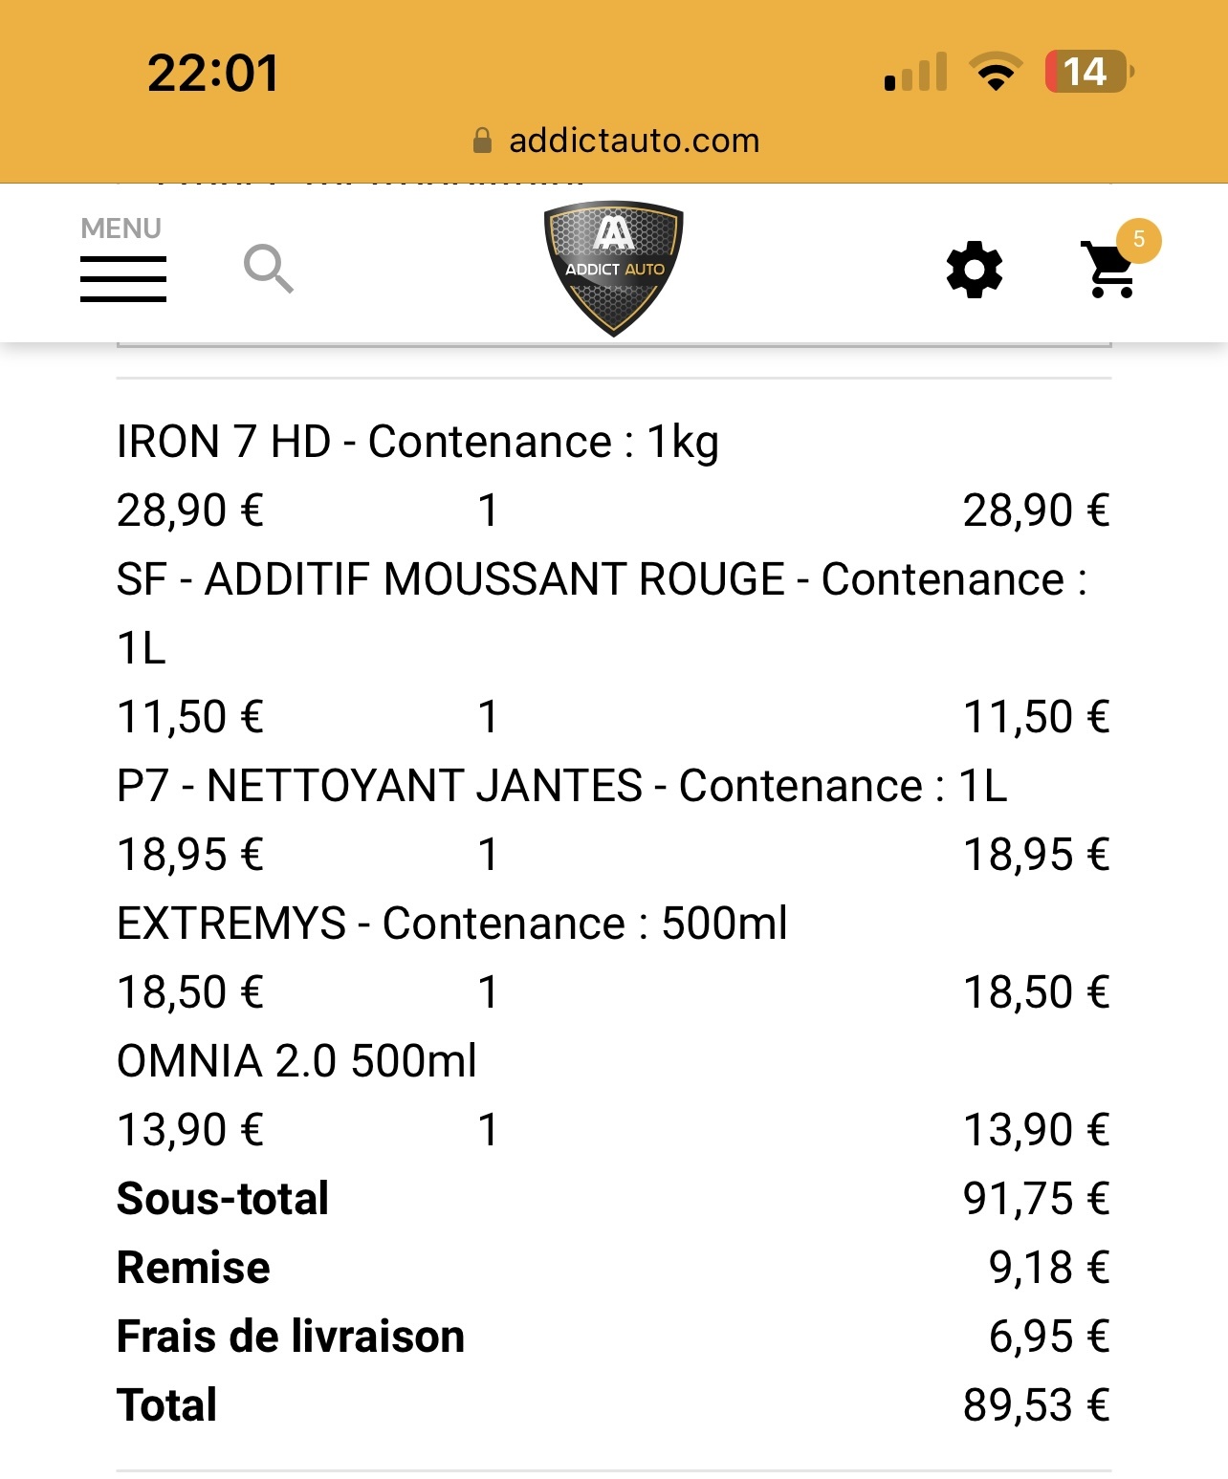The height and width of the screenshot is (1479, 1228).
Task: Tap the Frais de livraison row
Action: coord(614,1337)
